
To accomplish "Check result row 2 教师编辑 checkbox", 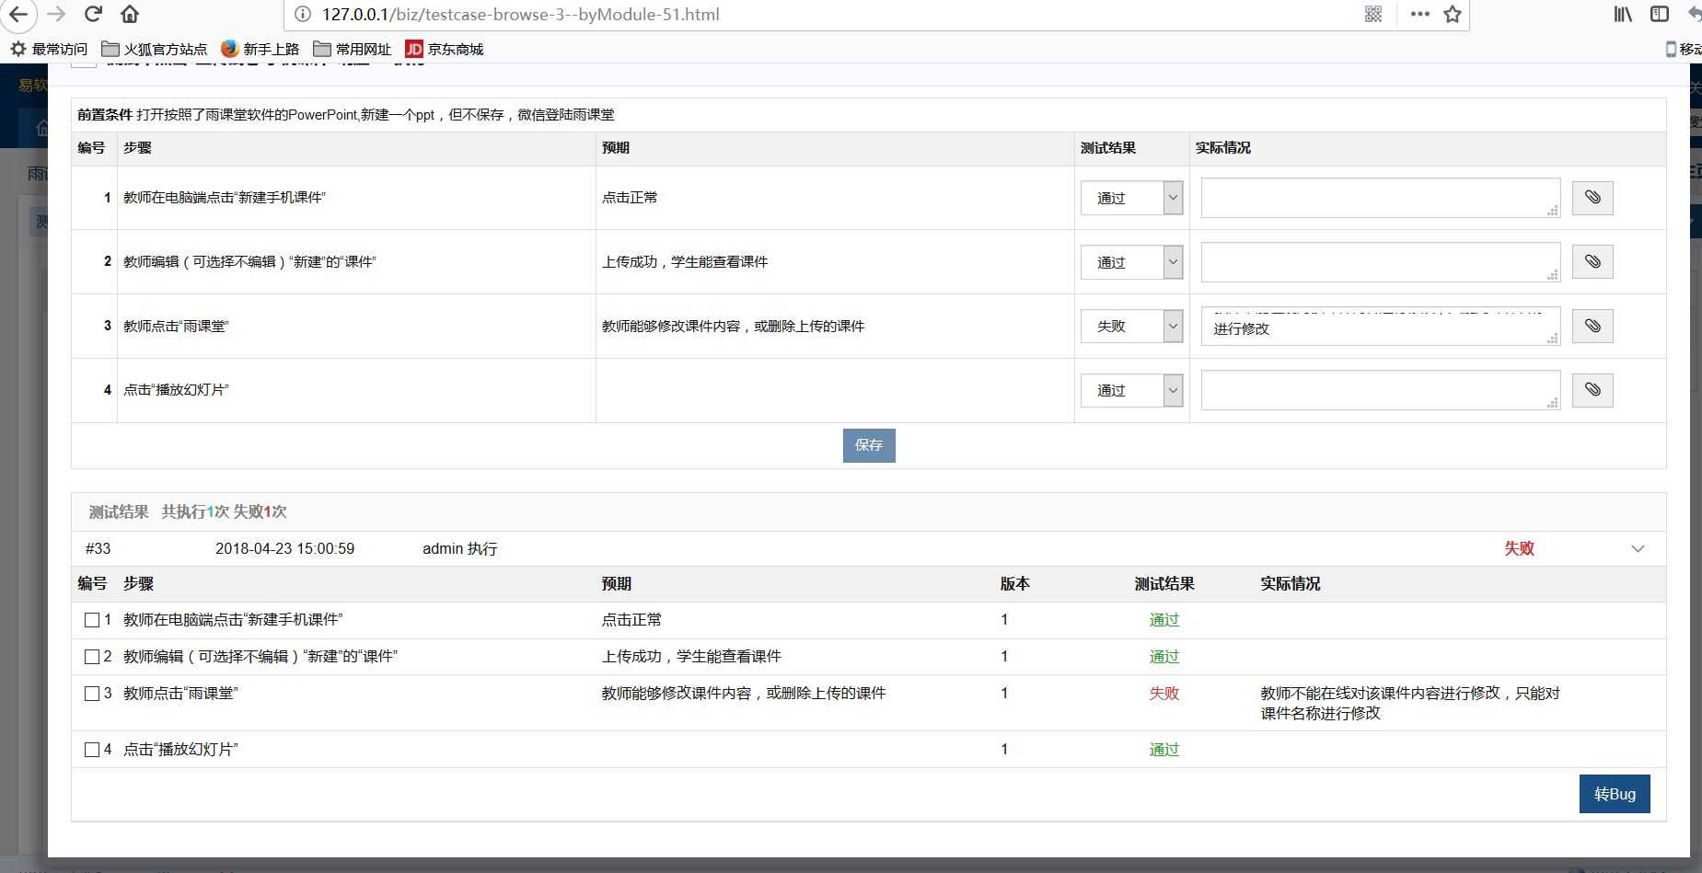I will click(92, 657).
